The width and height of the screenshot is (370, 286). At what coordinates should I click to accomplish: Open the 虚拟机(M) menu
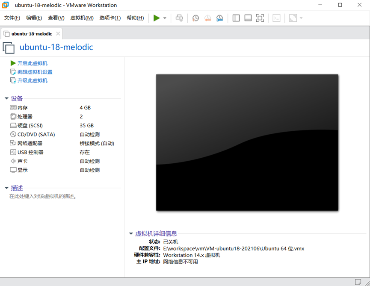[82, 18]
